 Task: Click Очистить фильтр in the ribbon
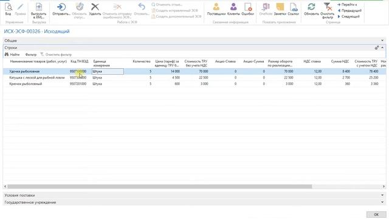327,11
